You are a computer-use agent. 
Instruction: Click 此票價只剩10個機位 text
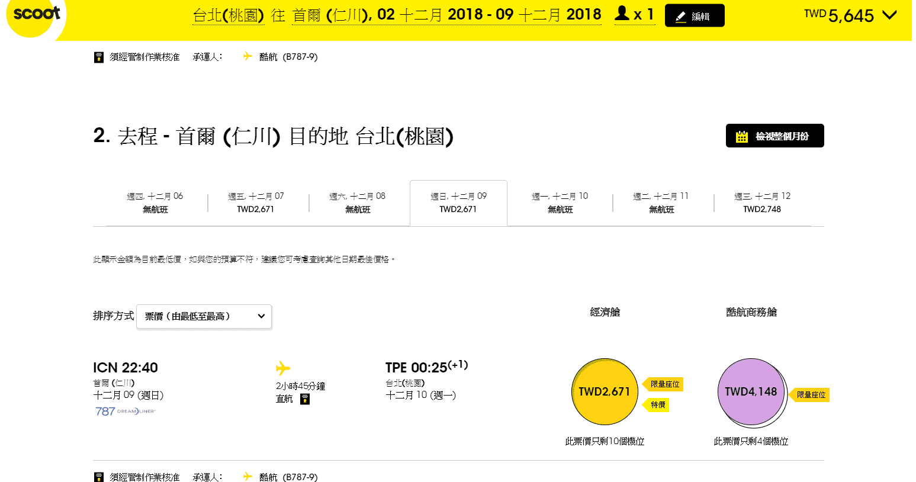pos(605,441)
